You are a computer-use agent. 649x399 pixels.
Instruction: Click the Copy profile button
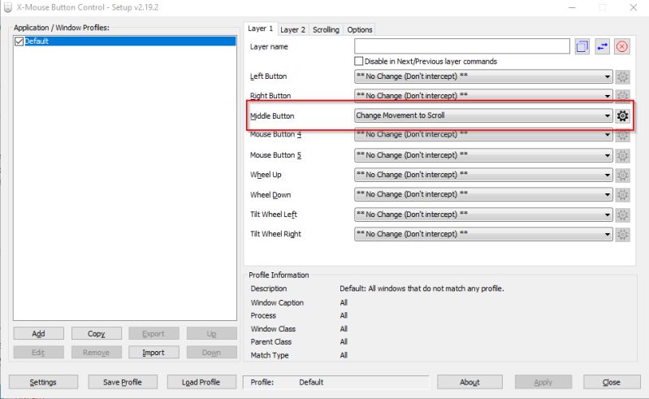point(97,334)
